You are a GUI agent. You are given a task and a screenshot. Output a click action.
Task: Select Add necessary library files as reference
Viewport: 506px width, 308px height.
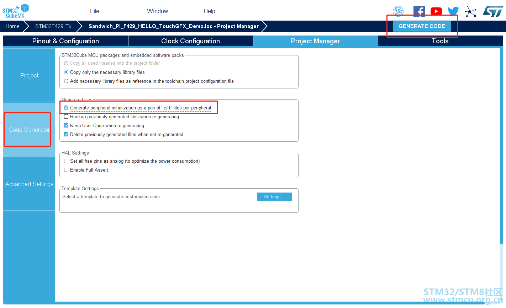[66, 81]
